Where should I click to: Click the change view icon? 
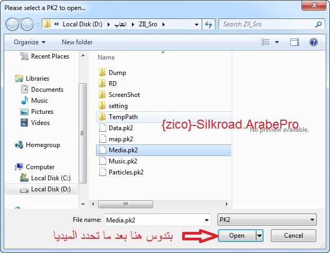[266, 42]
